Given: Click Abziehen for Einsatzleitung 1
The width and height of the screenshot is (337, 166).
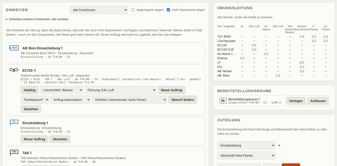Looking at the screenshot, I should coord(60,139).
